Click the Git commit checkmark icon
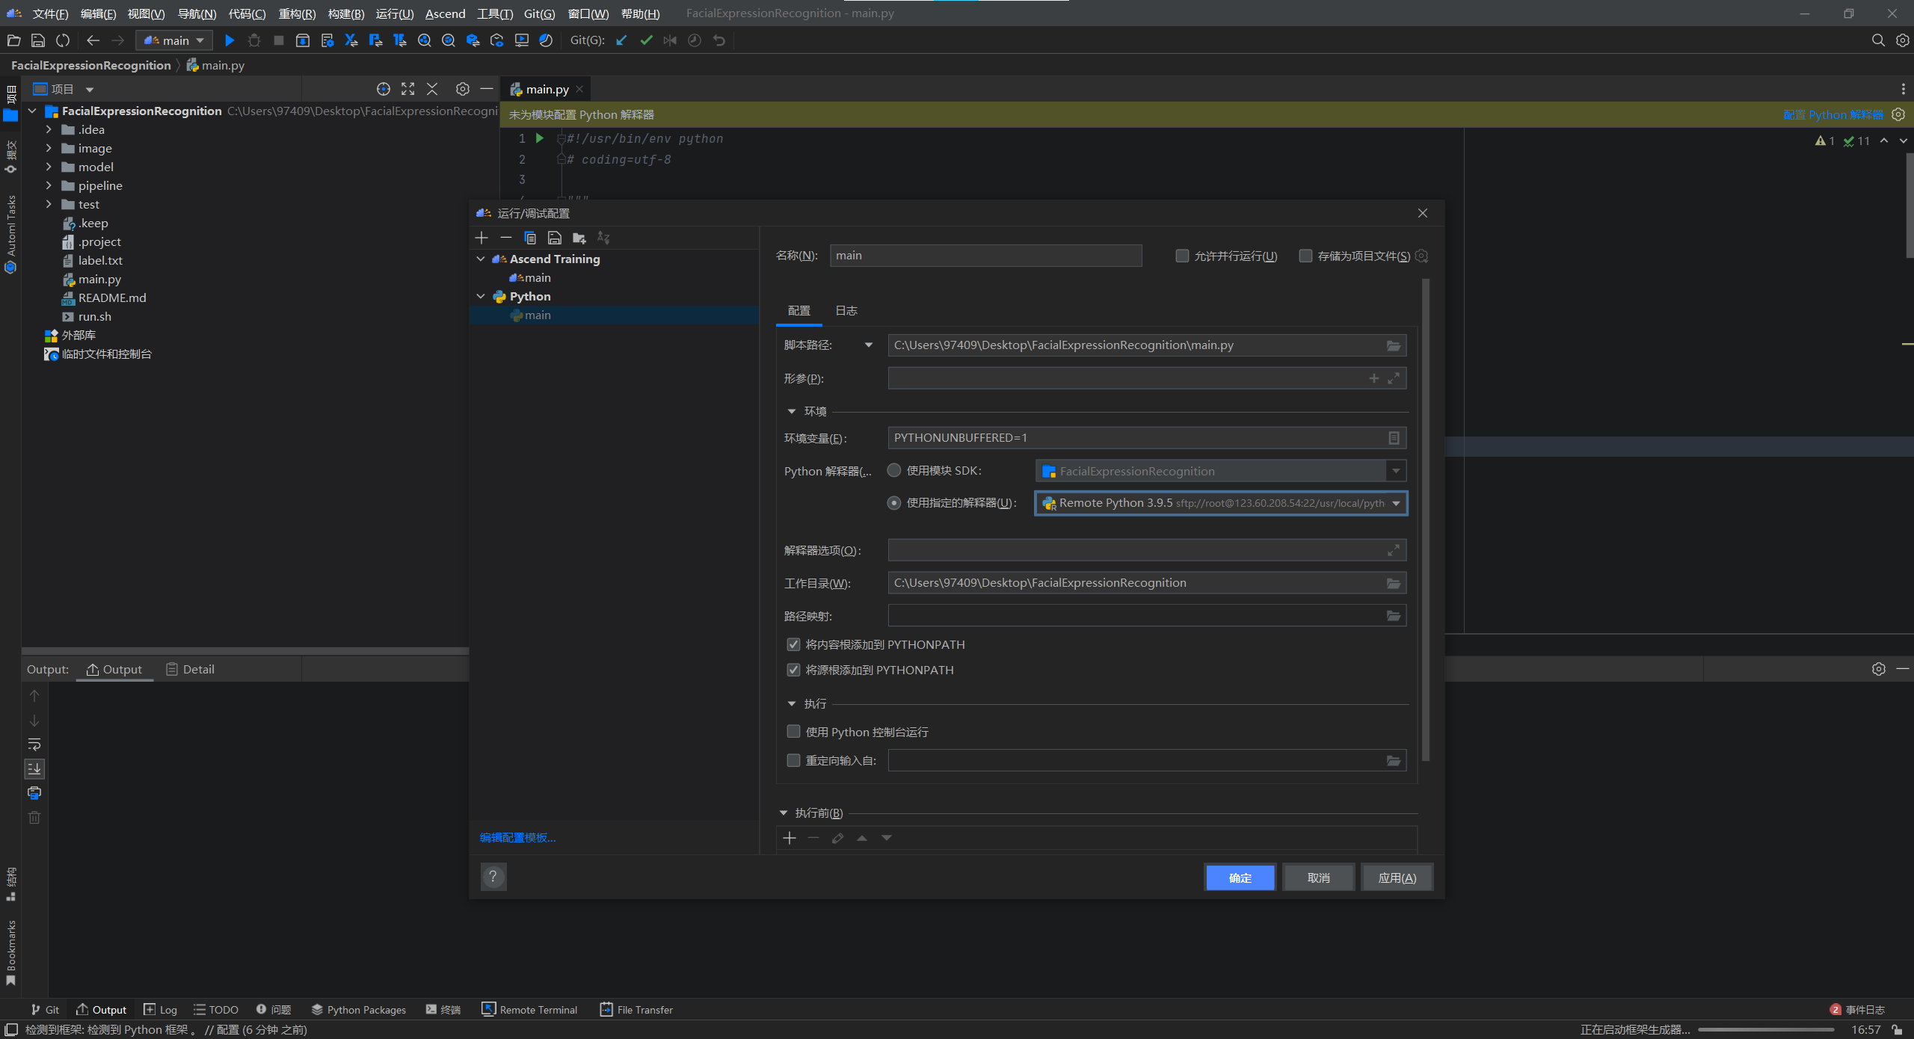The image size is (1914, 1039). pos(646,40)
